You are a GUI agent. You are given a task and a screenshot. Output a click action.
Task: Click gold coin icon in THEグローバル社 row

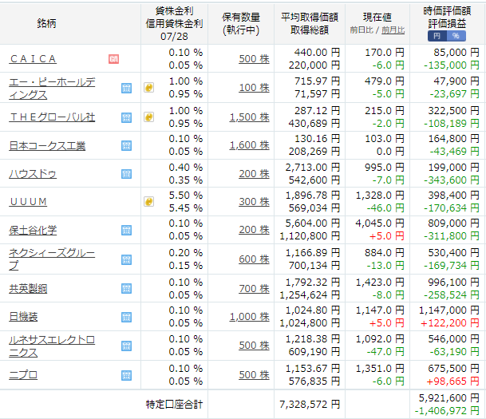point(148,117)
